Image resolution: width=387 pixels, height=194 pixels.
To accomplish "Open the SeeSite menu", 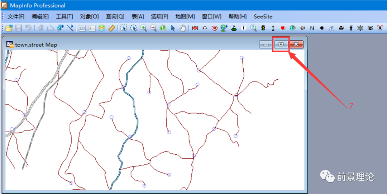I will tap(263, 17).
